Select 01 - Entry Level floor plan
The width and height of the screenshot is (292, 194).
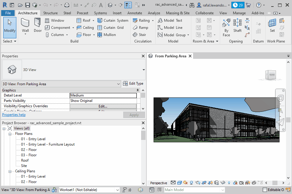33,139
